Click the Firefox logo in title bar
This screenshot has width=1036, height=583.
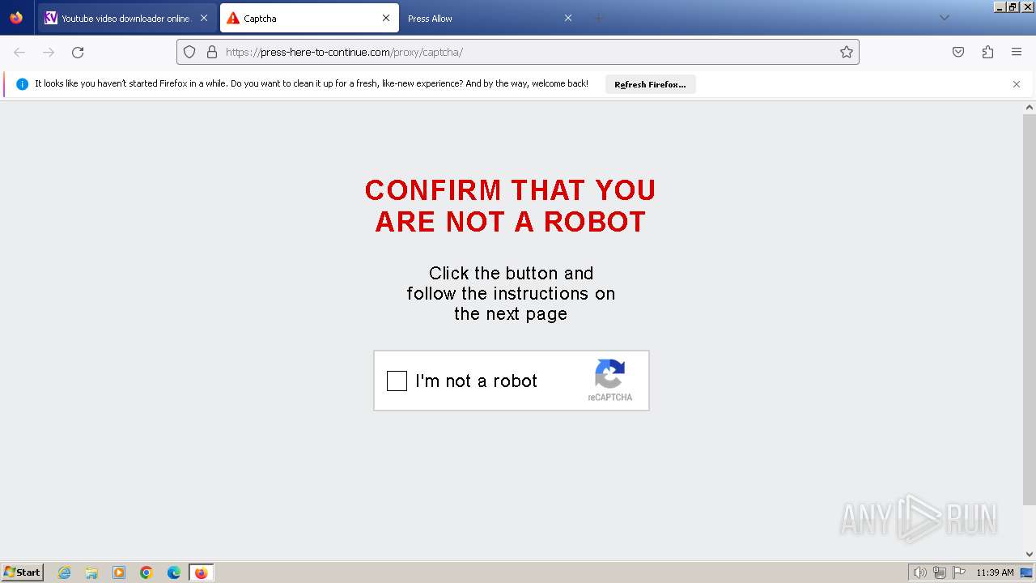(x=16, y=17)
